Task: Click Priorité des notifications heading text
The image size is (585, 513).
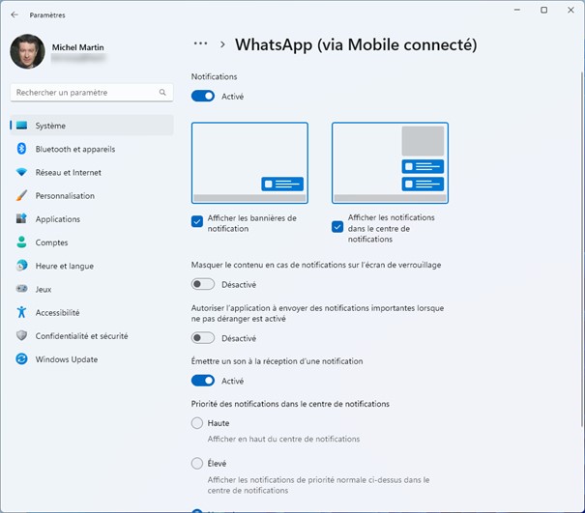Action: 290,404
